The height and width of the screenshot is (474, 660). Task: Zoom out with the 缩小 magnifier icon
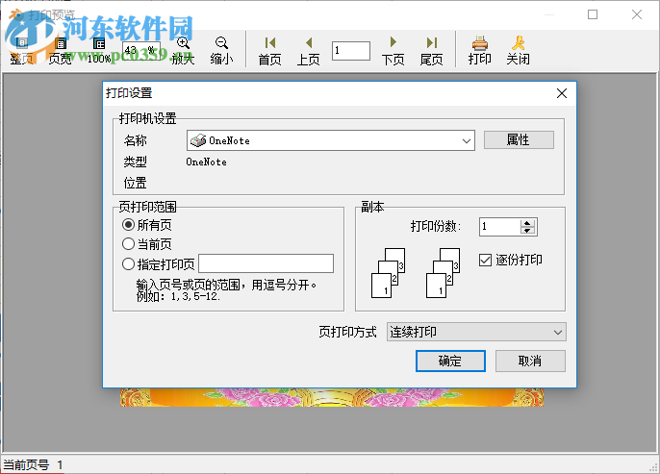point(221,43)
